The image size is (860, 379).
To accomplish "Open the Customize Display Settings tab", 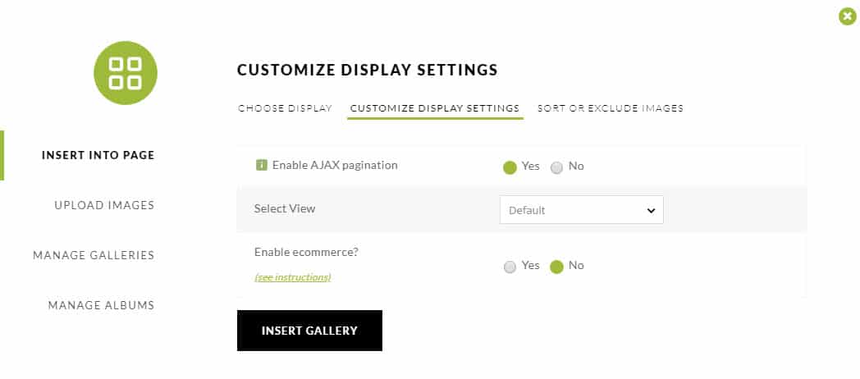I will [435, 108].
